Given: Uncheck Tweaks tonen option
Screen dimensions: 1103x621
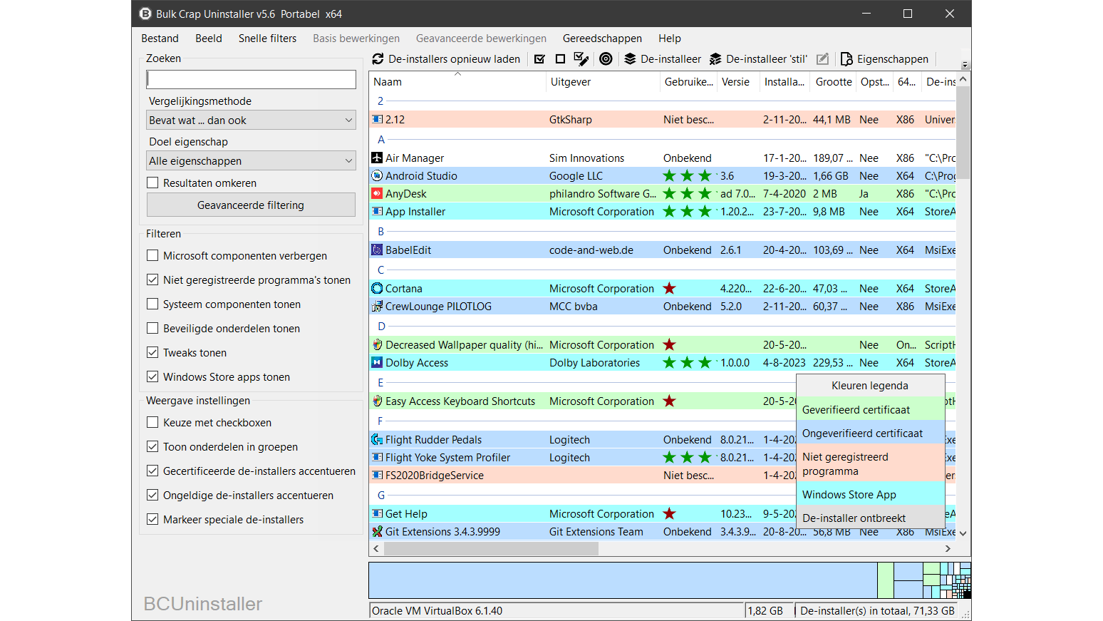Looking at the screenshot, I should click(152, 353).
